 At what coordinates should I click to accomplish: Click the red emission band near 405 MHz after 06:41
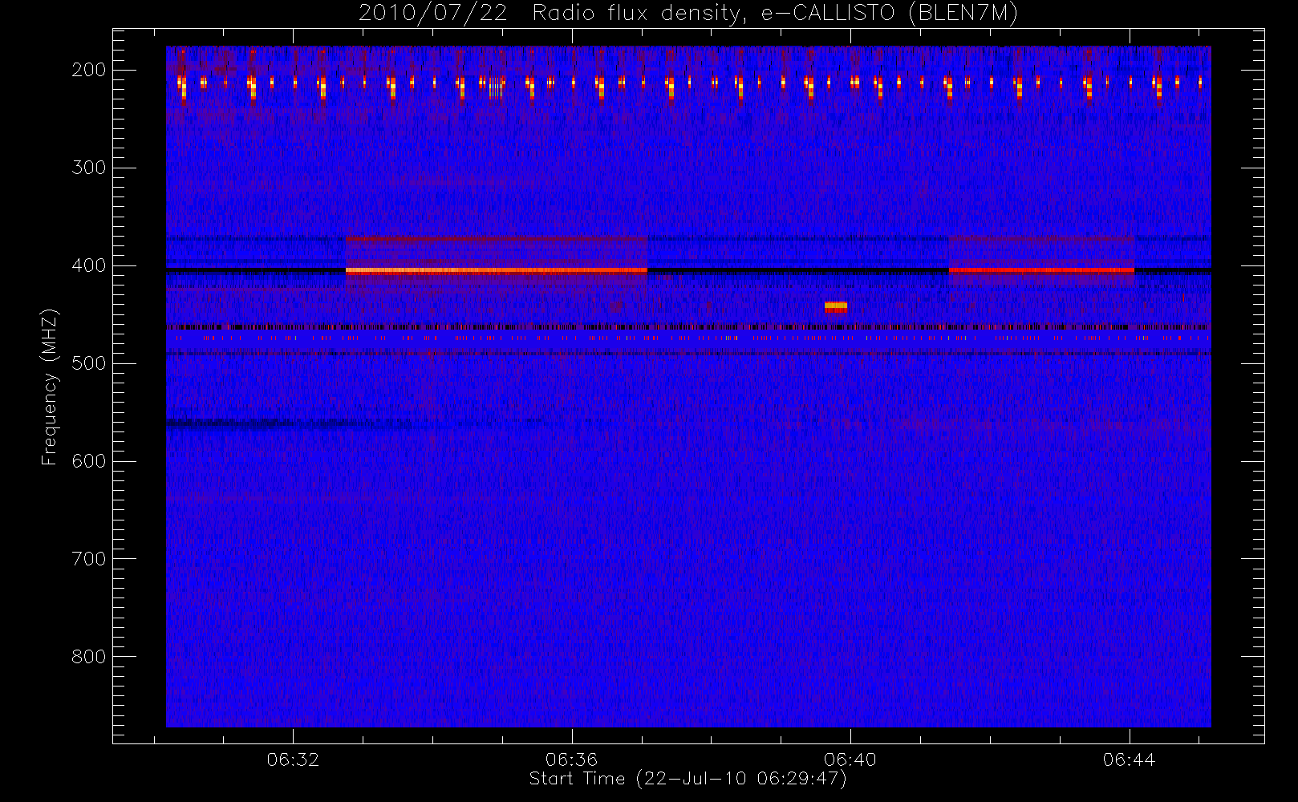click(x=1041, y=270)
